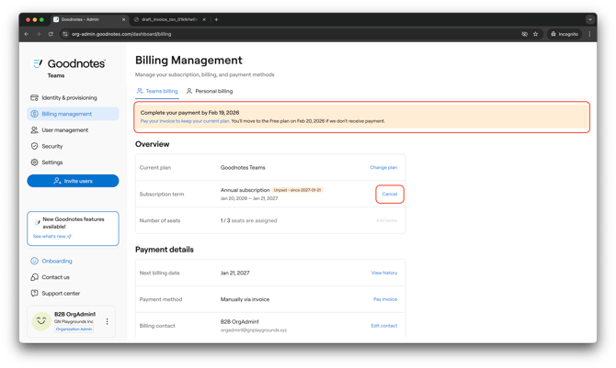Viewport: 616px width, 368px height.
Task: Open Chrome's three-dot menu
Action: (x=590, y=34)
